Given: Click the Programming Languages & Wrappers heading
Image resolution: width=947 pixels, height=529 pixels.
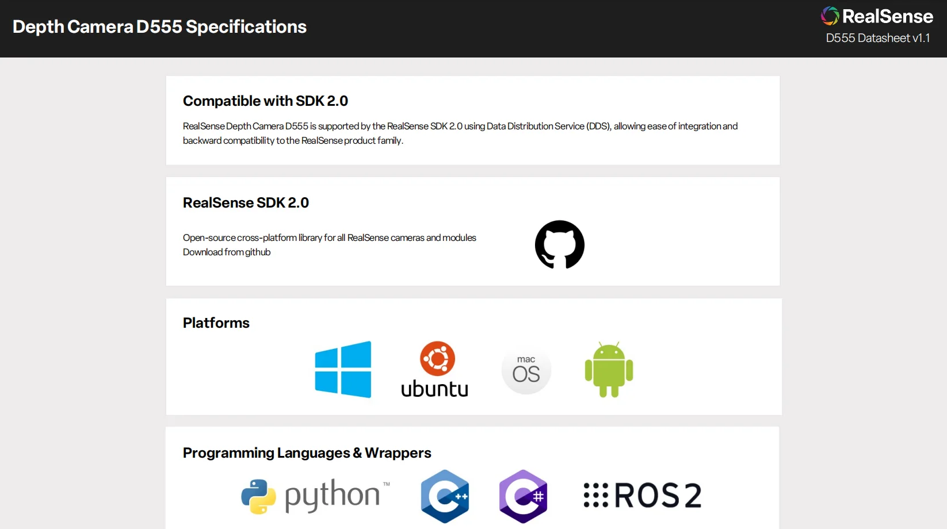Looking at the screenshot, I should [307, 453].
